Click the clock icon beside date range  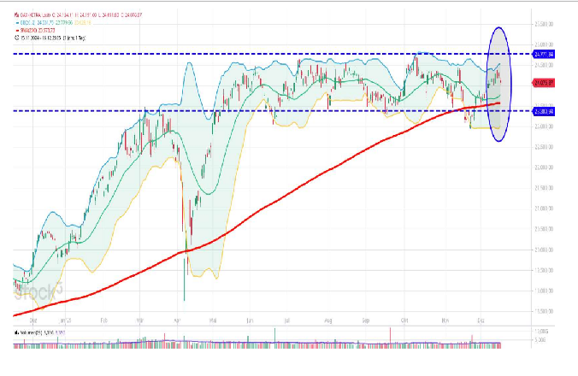(x=16, y=38)
